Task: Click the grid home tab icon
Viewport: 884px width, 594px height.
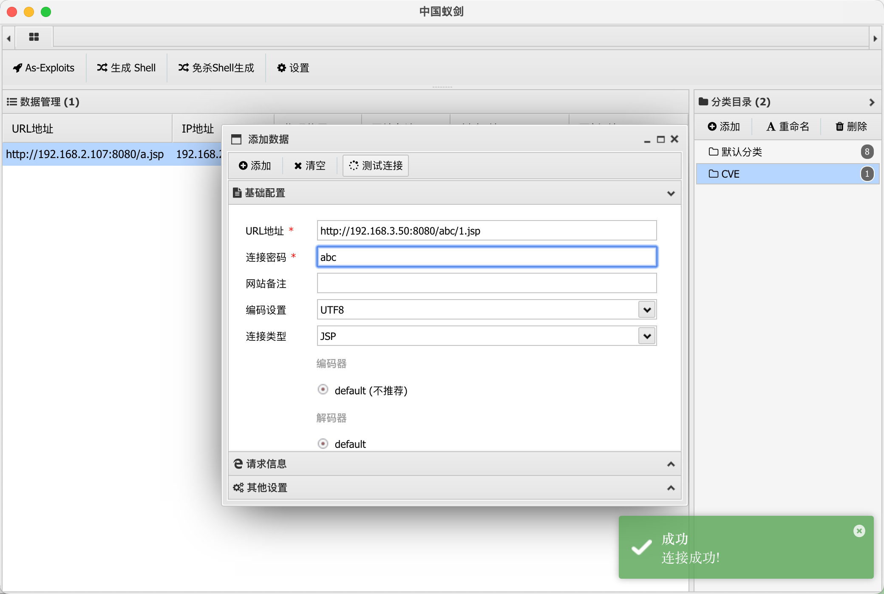Action: (x=34, y=37)
